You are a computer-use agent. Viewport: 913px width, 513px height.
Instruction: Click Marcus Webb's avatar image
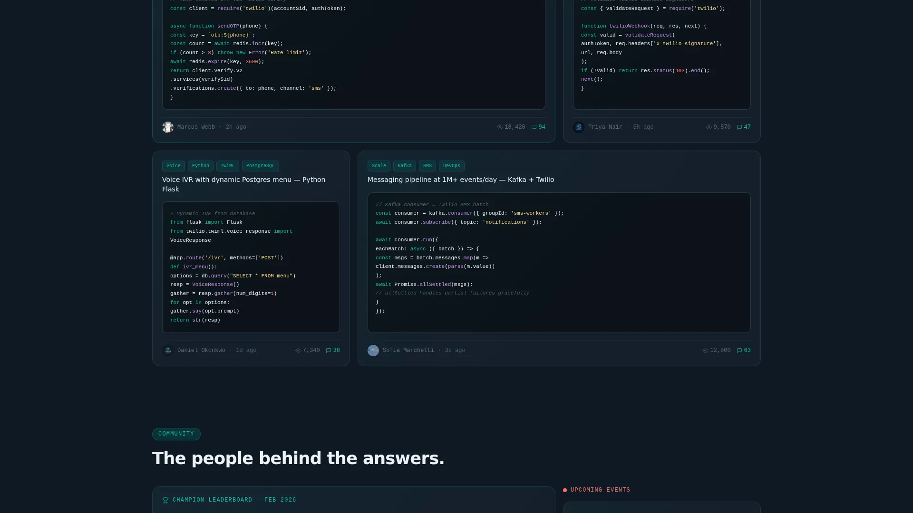point(168,127)
